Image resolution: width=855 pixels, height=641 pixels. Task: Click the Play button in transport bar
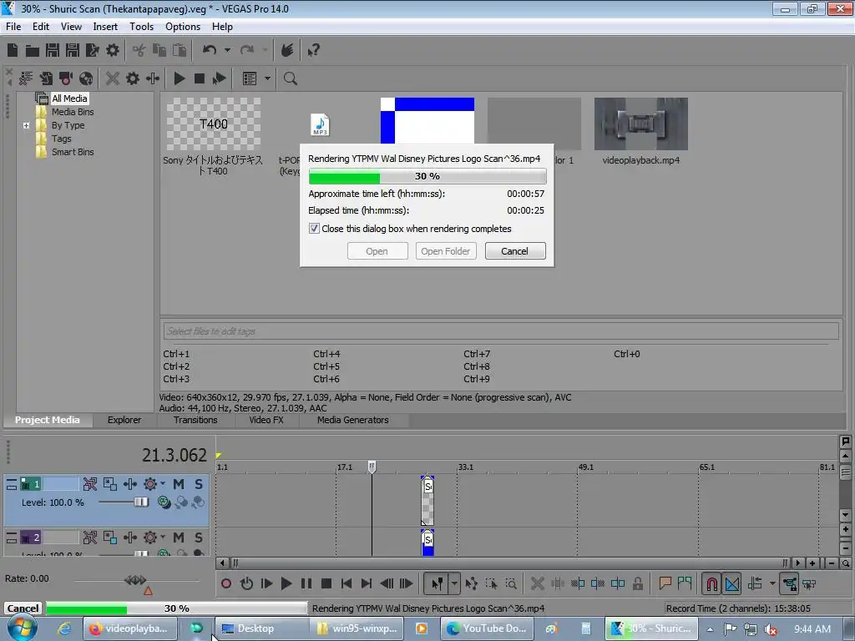[286, 583]
